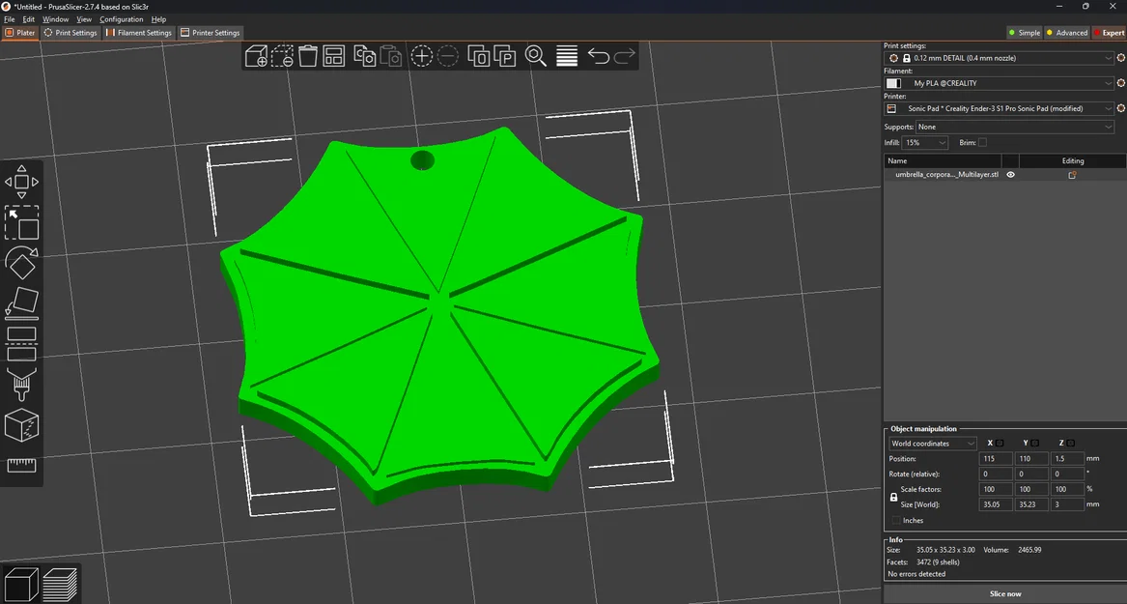1127x604 pixels.
Task: Open the Rotate tool
Action: coord(21,262)
